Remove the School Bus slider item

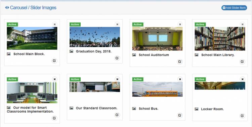pyautogui.click(x=180, y=79)
